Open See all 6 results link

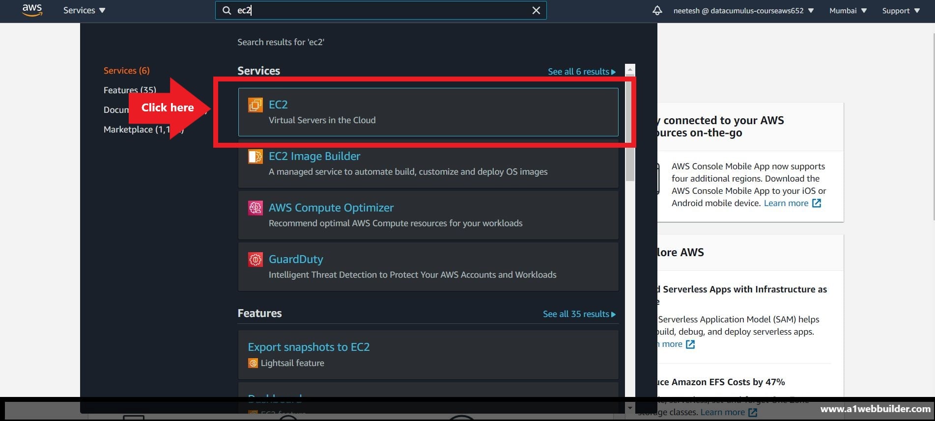[x=582, y=72]
